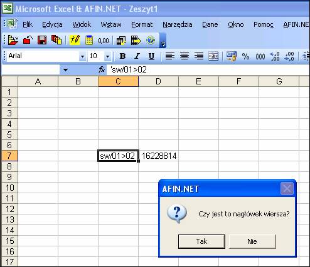Click the open folder icon in AFIN toolbar
This screenshot has height=267, width=310.
13,40
